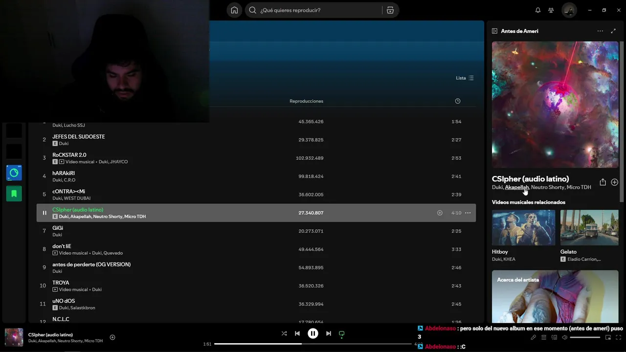The height and width of the screenshot is (352, 626).
Task: Select track antes de perderte (OG VERSION)
Action: pos(91,264)
